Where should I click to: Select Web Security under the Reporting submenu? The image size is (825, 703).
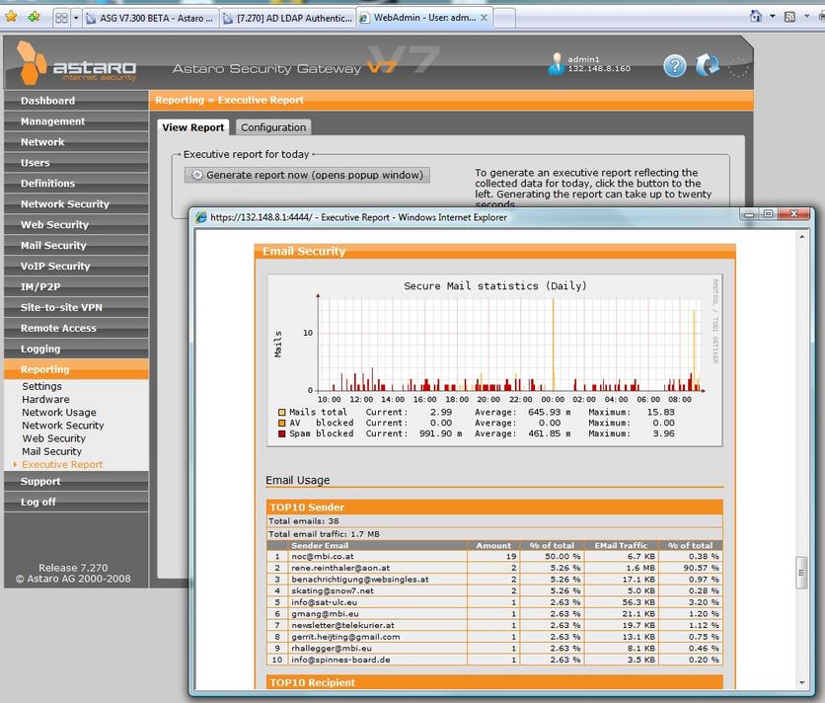pyautogui.click(x=53, y=438)
